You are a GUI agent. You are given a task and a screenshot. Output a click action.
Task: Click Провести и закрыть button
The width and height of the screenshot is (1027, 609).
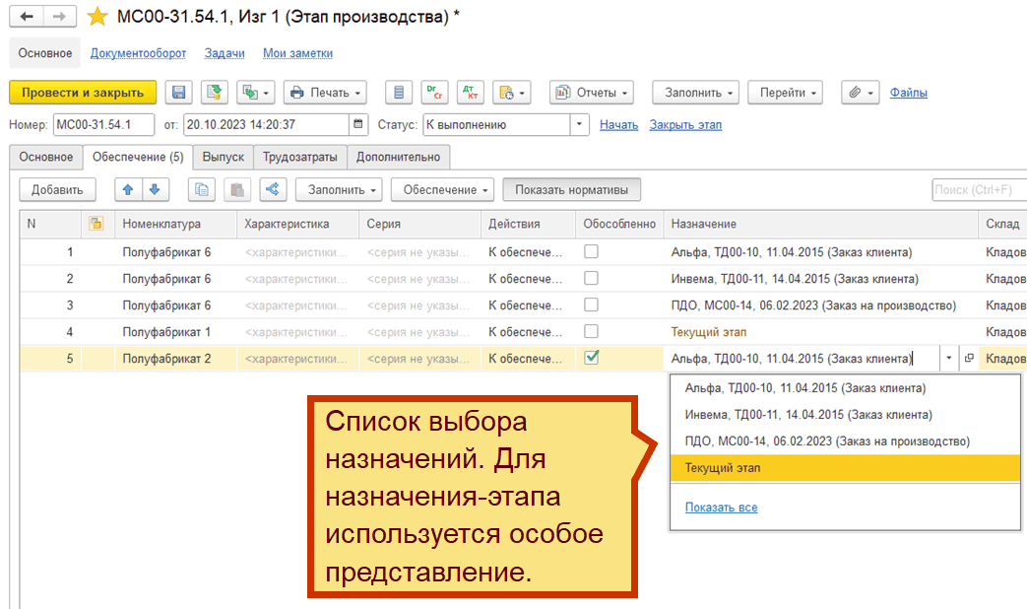tap(83, 93)
